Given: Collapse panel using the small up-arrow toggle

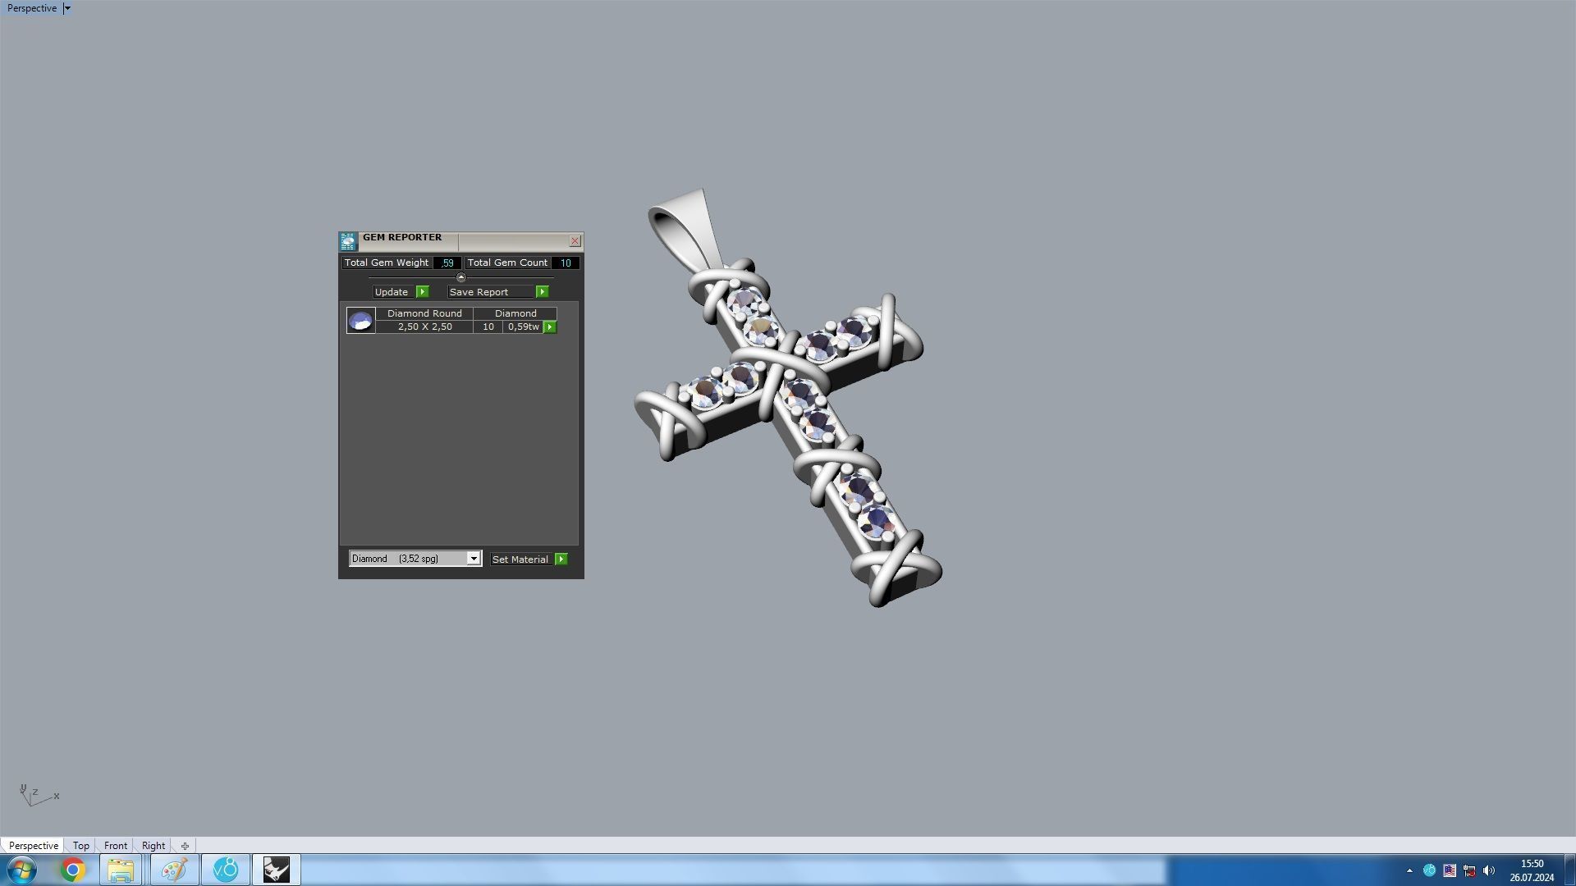Looking at the screenshot, I should pyautogui.click(x=461, y=277).
